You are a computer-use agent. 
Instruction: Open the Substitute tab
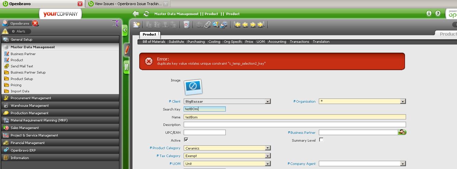point(176,42)
